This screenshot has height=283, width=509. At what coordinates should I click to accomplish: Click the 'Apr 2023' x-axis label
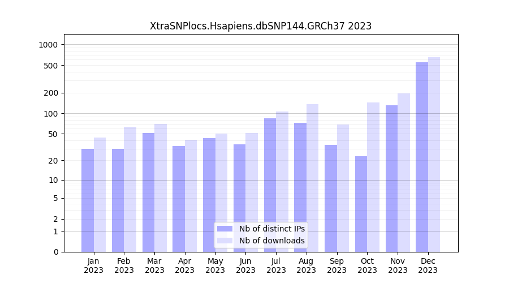tap(185, 265)
